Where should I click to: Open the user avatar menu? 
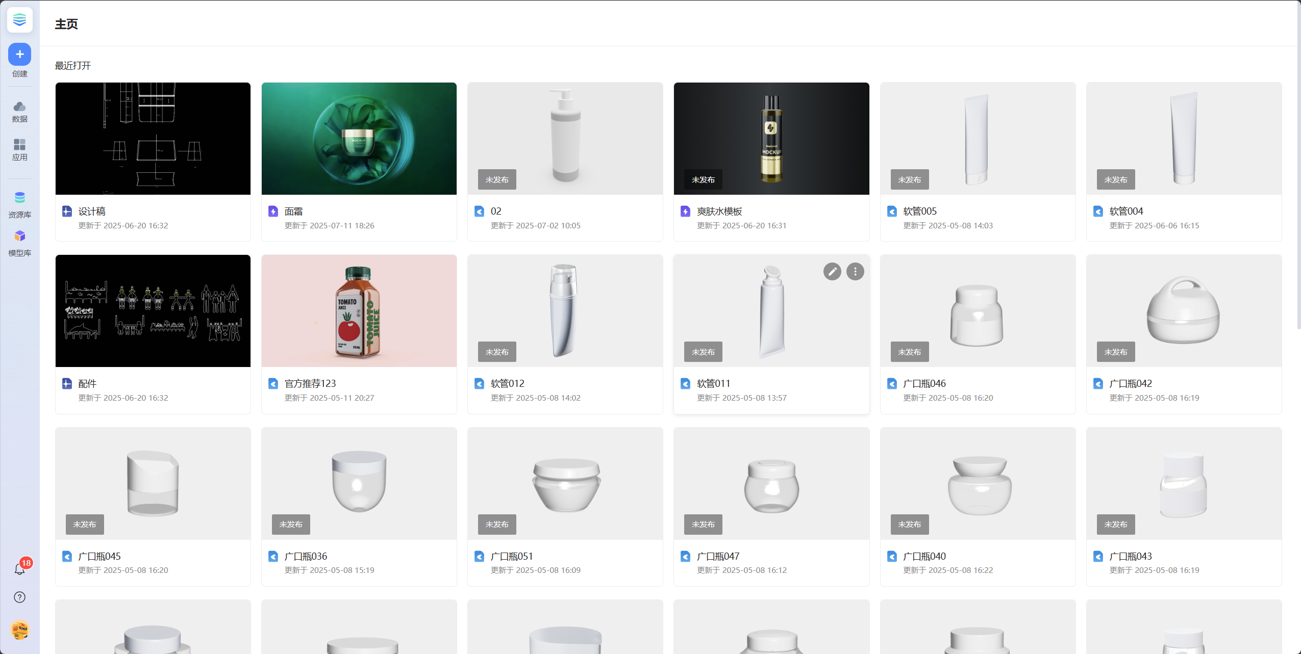coord(19,630)
